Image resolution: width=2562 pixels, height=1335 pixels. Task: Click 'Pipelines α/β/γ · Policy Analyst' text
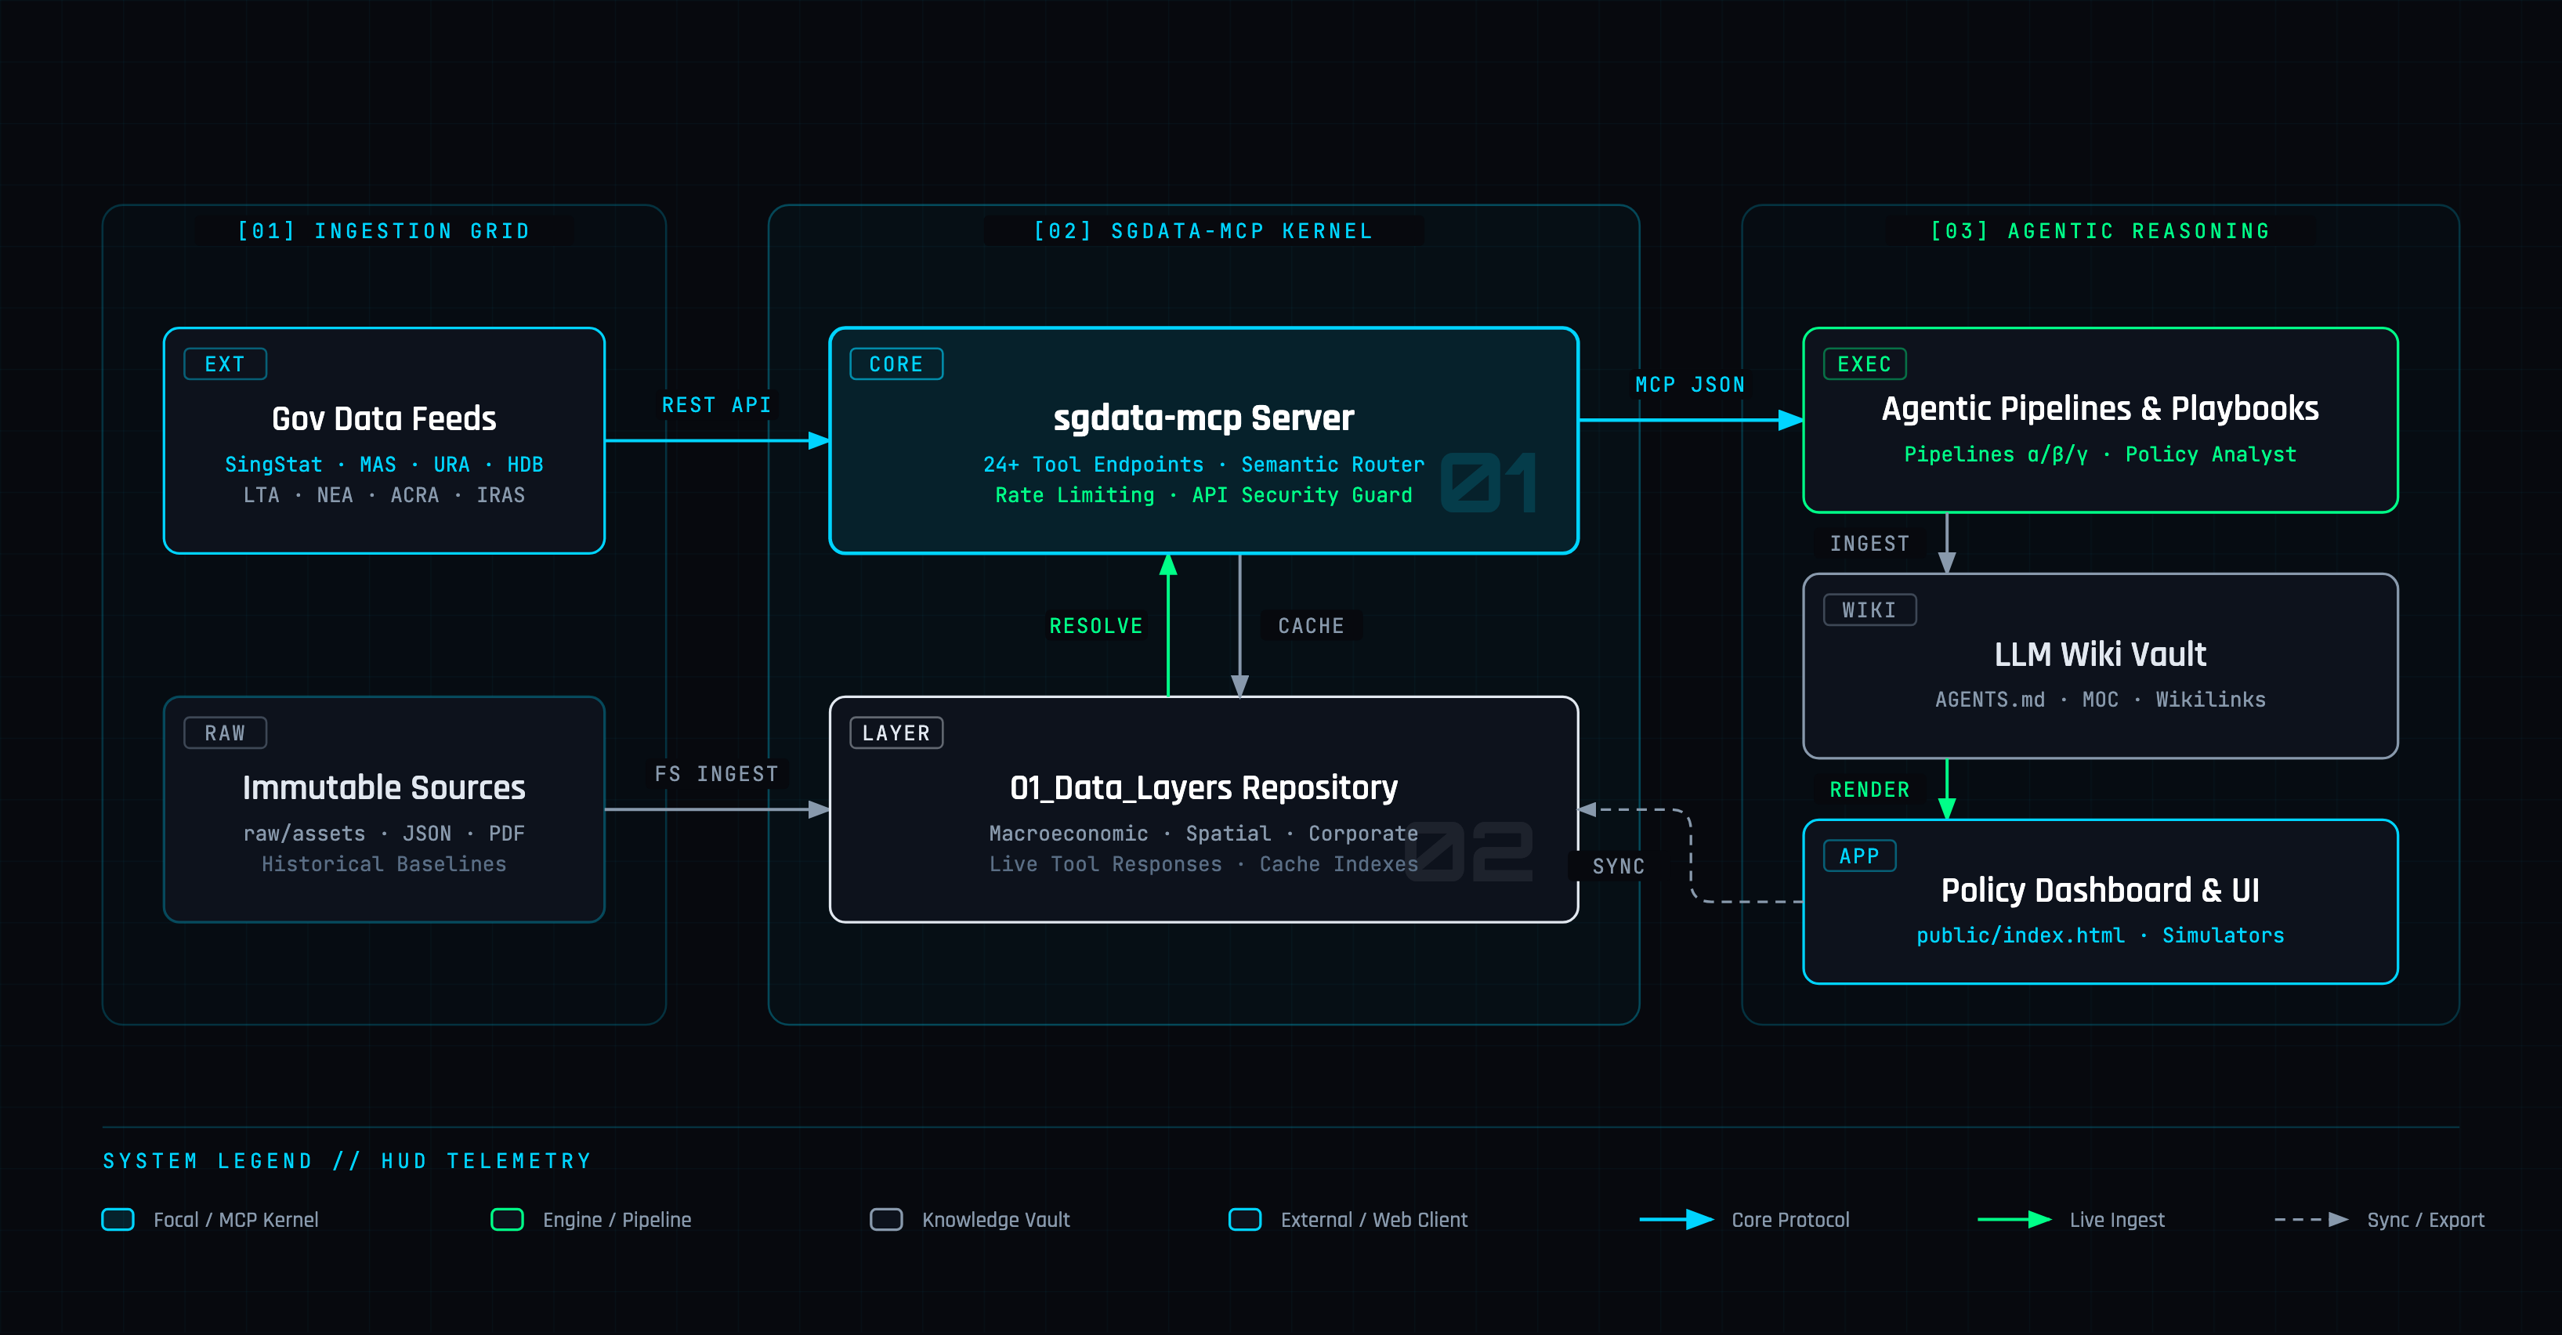[x=2100, y=454]
